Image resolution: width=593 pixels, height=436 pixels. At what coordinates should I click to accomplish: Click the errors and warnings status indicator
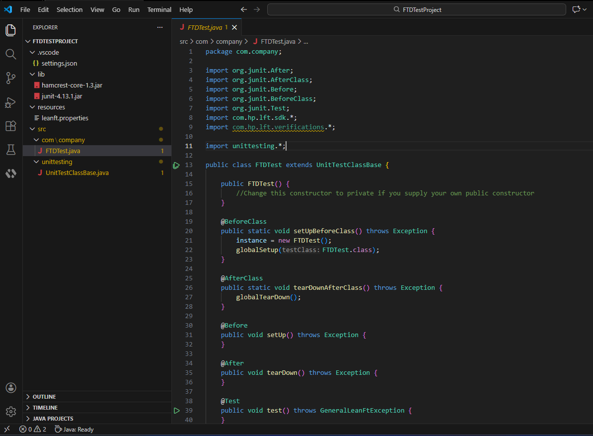pyautogui.click(x=33, y=429)
